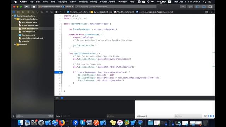Open the File menu
Image resolution: width=226 pixels, height=127 pixels.
click(31, 2)
